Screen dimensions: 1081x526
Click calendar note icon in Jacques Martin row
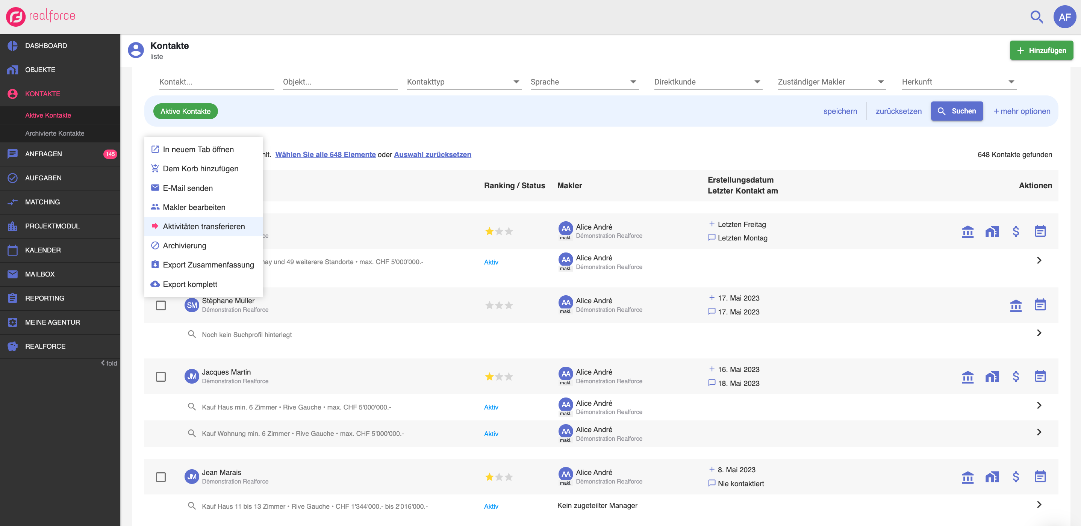1040,376
